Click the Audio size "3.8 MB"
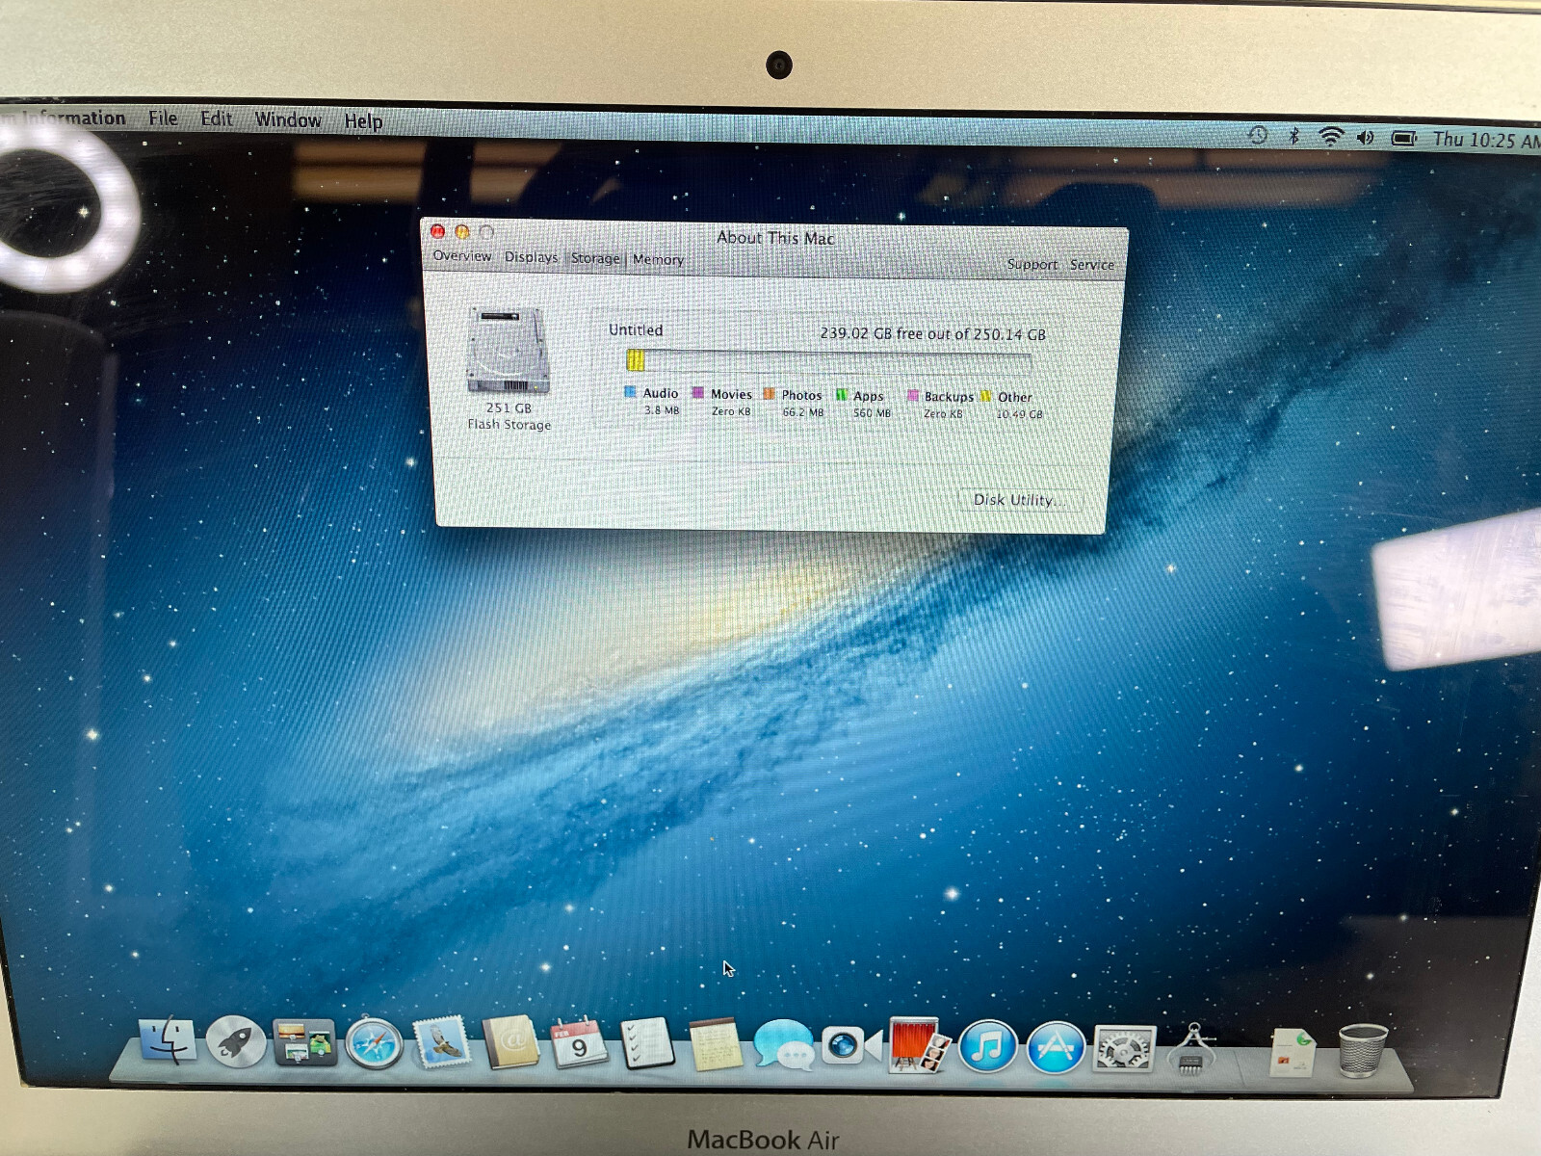The height and width of the screenshot is (1156, 1541). (x=662, y=410)
